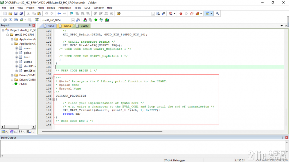Switch to the main.c editor tab
289x162 pixels.
(65, 26)
